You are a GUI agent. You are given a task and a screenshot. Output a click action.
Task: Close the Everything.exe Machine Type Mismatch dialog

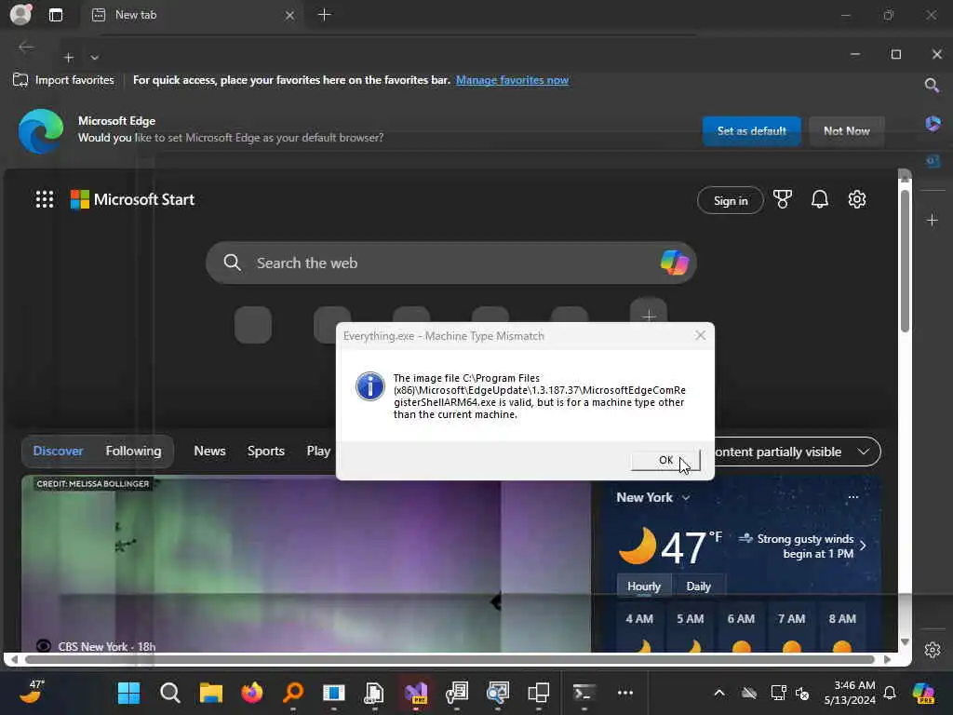click(700, 335)
